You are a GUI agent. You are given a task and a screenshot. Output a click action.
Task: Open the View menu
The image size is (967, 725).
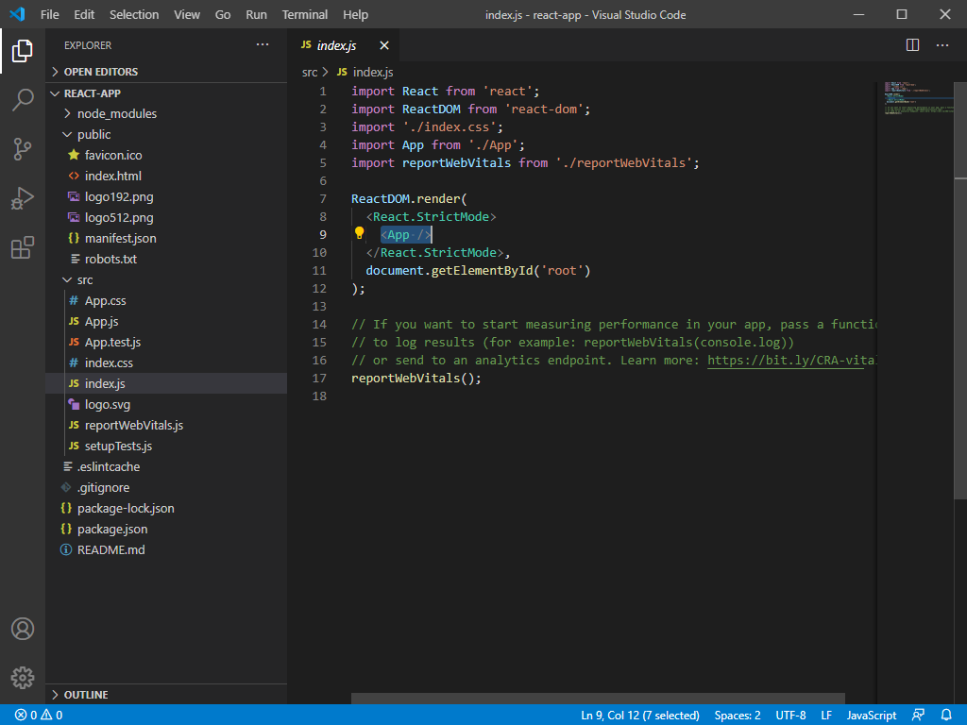[187, 14]
